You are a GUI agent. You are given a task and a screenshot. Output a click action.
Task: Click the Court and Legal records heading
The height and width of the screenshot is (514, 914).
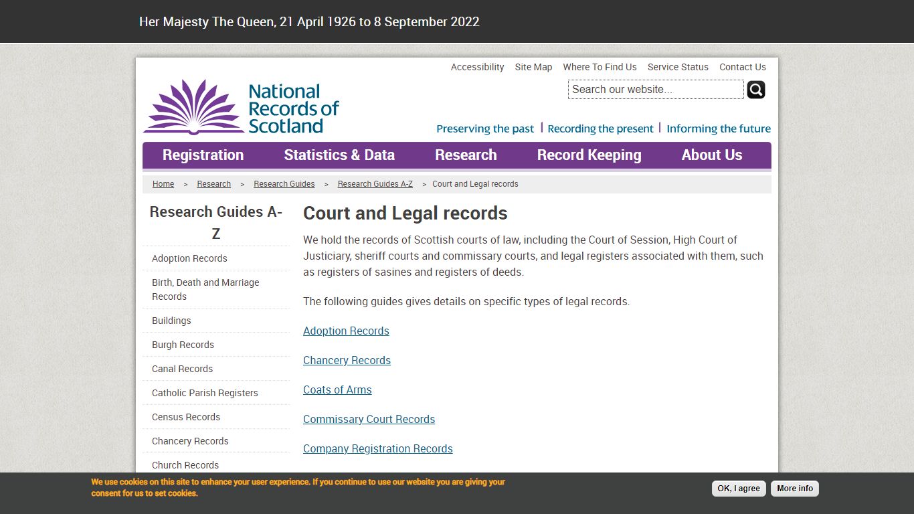tap(405, 213)
